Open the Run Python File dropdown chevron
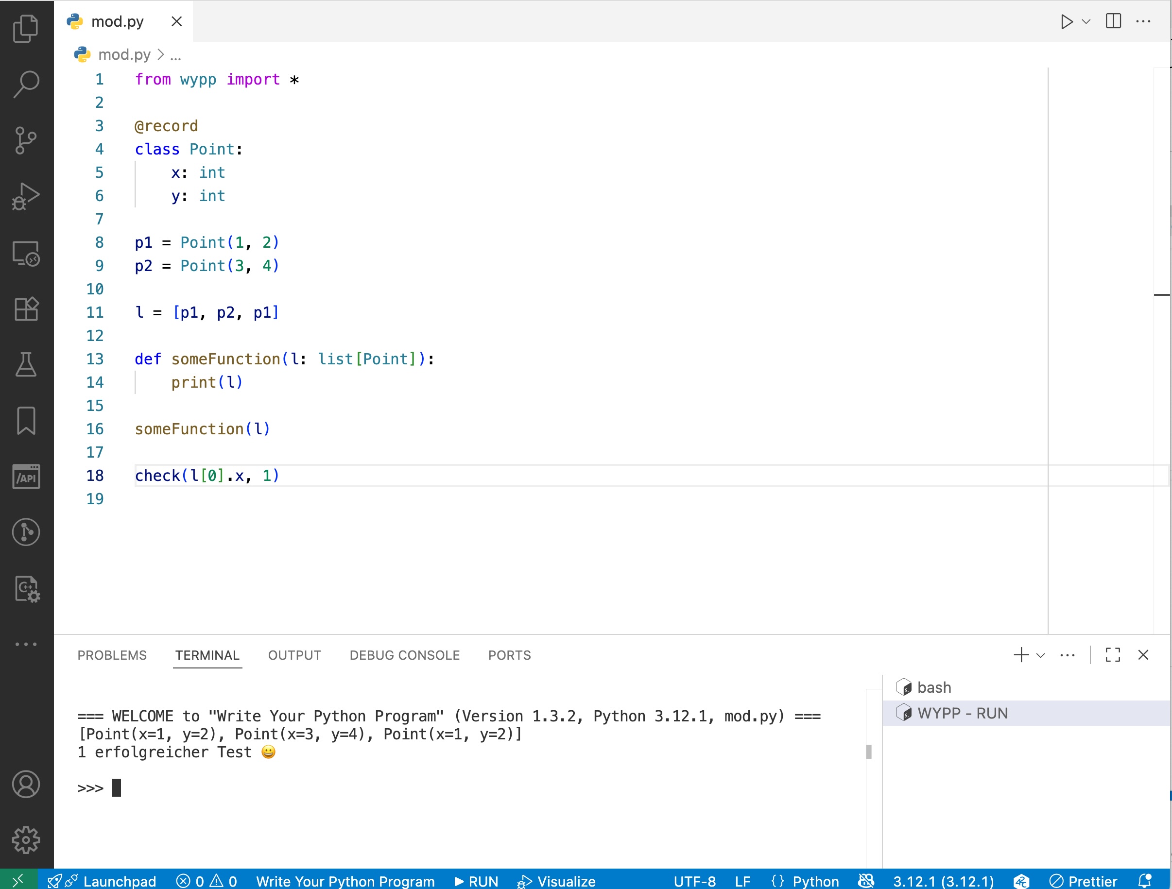Screen dimensions: 1172x889 pyautogui.click(x=1086, y=21)
